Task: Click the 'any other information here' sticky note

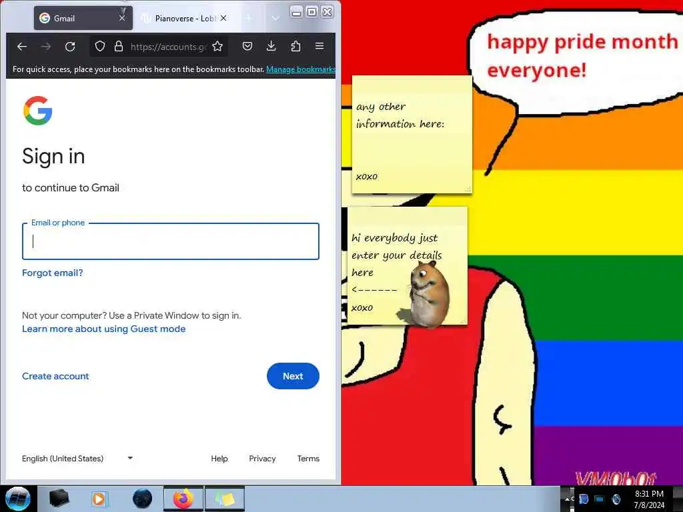Action: coord(412,134)
